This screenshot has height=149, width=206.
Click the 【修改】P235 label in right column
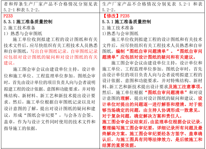point(116,16)
